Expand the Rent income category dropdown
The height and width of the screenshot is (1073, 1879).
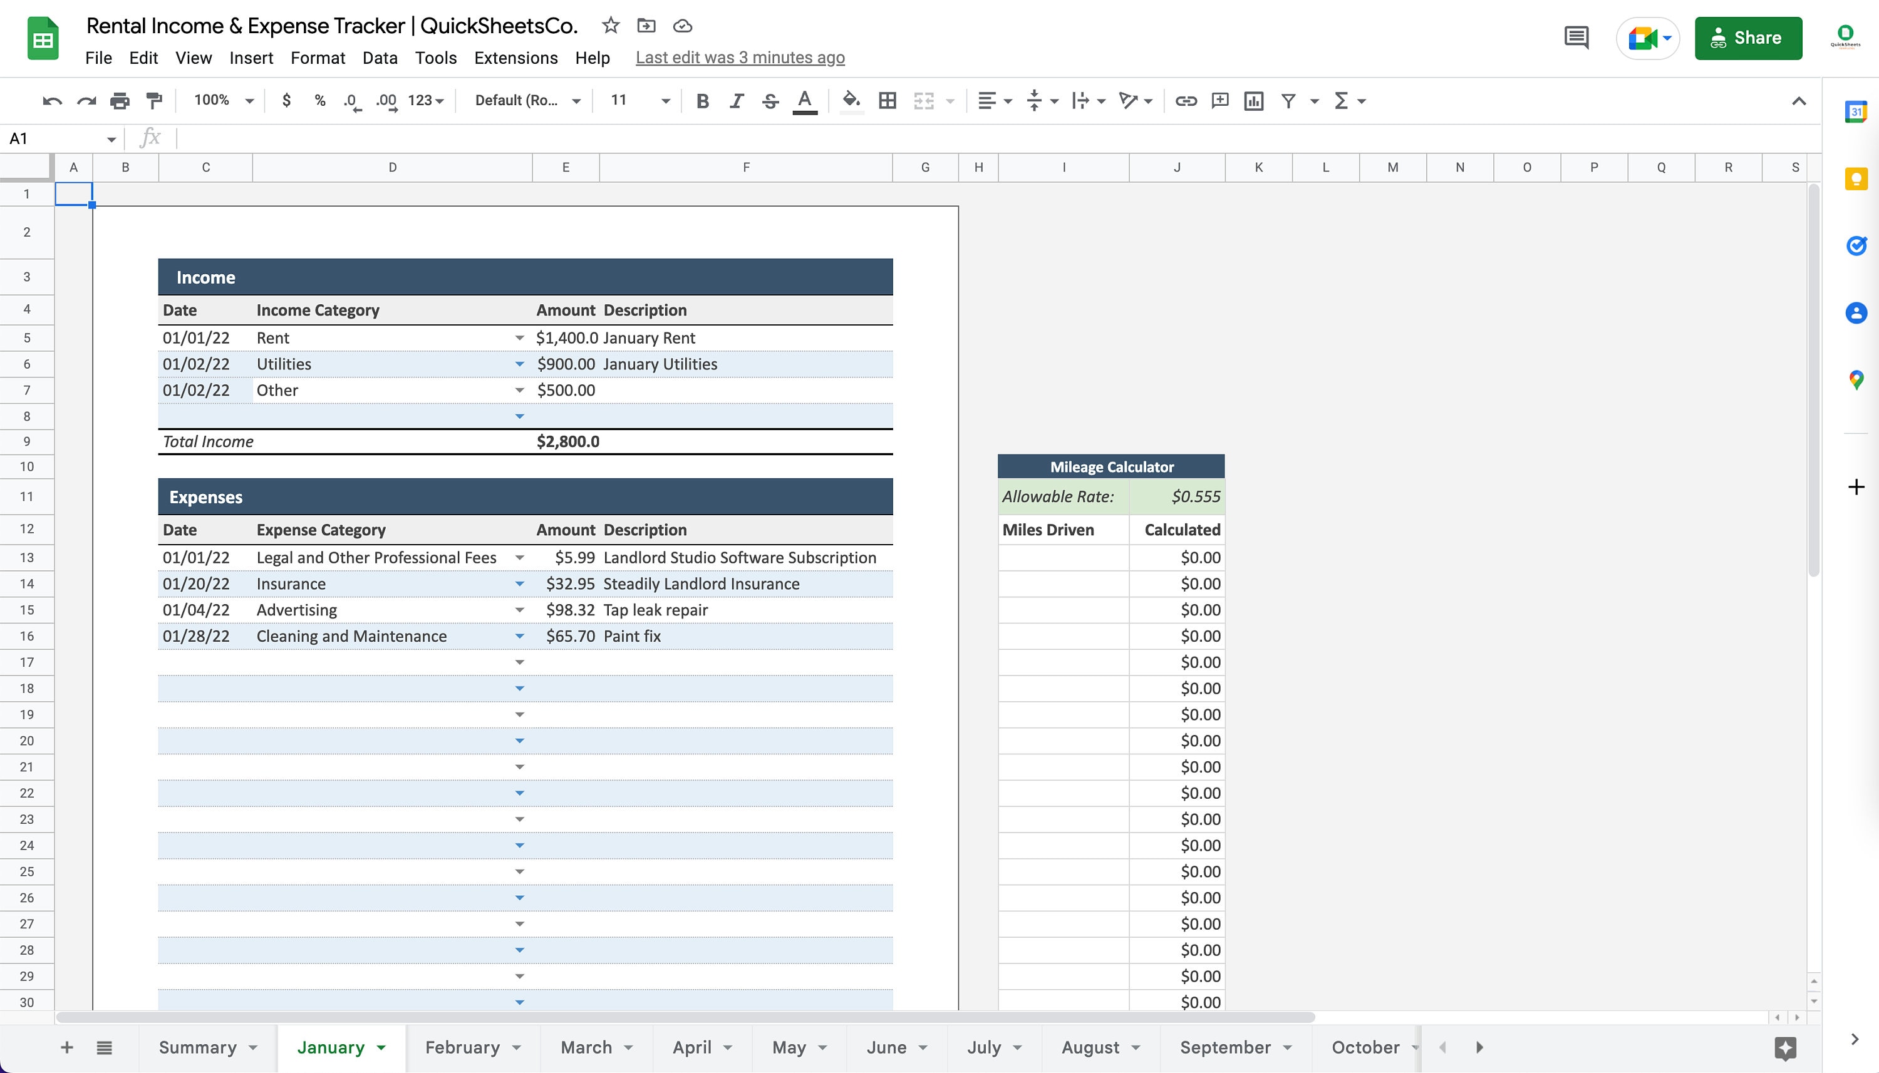tap(520, 337)
